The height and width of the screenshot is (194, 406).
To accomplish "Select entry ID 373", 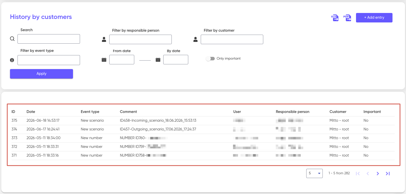I will (14, 138).
